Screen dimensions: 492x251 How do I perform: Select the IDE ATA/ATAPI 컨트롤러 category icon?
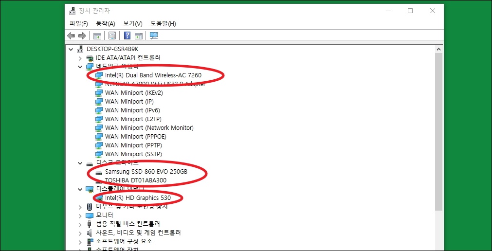pyautogui.click(x=90, y=58)
